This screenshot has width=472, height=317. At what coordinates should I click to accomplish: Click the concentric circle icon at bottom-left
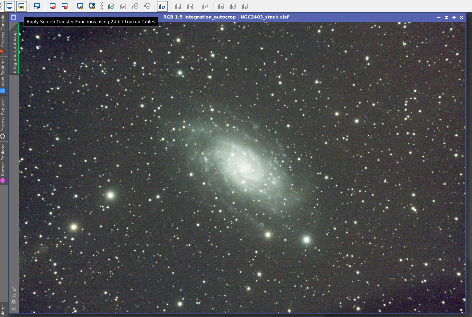pyautogui.click(x=14, y=309)
